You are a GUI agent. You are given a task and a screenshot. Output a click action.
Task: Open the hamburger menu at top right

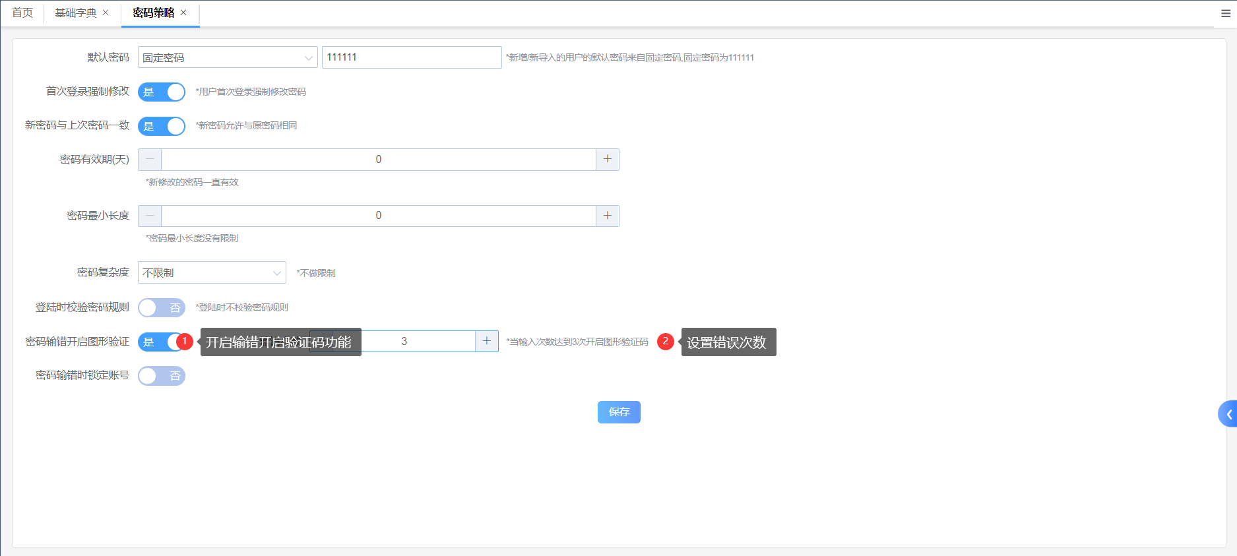pyautogui.click(x=1225, y=13)
